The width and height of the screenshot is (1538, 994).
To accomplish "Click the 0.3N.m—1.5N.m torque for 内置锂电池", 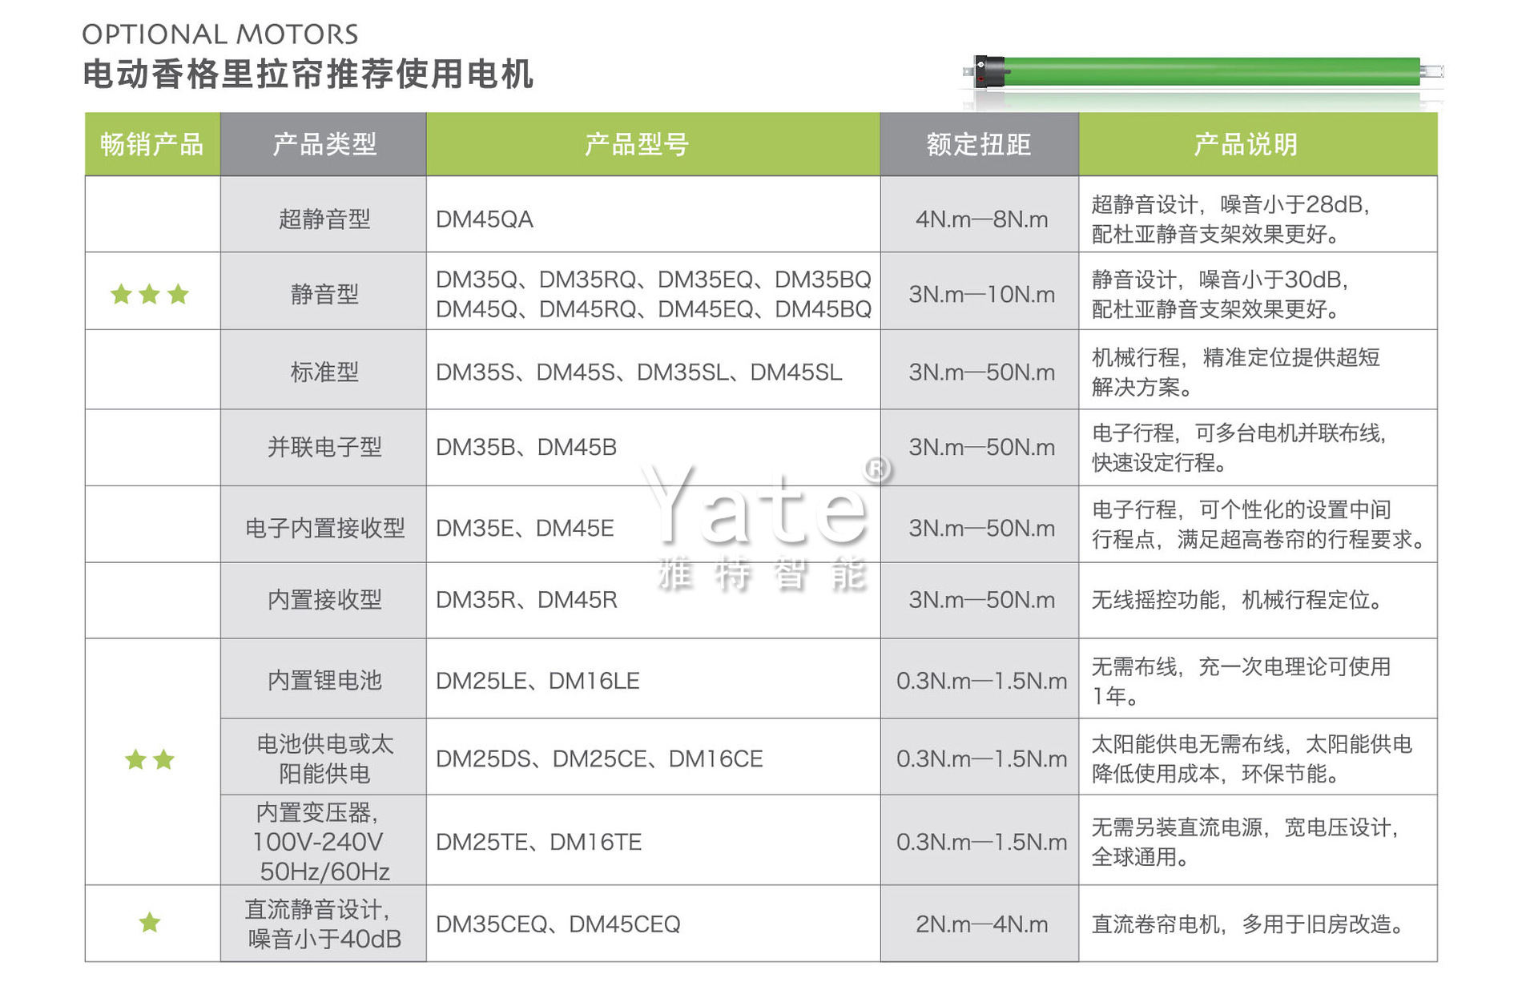I will (981, 681).
